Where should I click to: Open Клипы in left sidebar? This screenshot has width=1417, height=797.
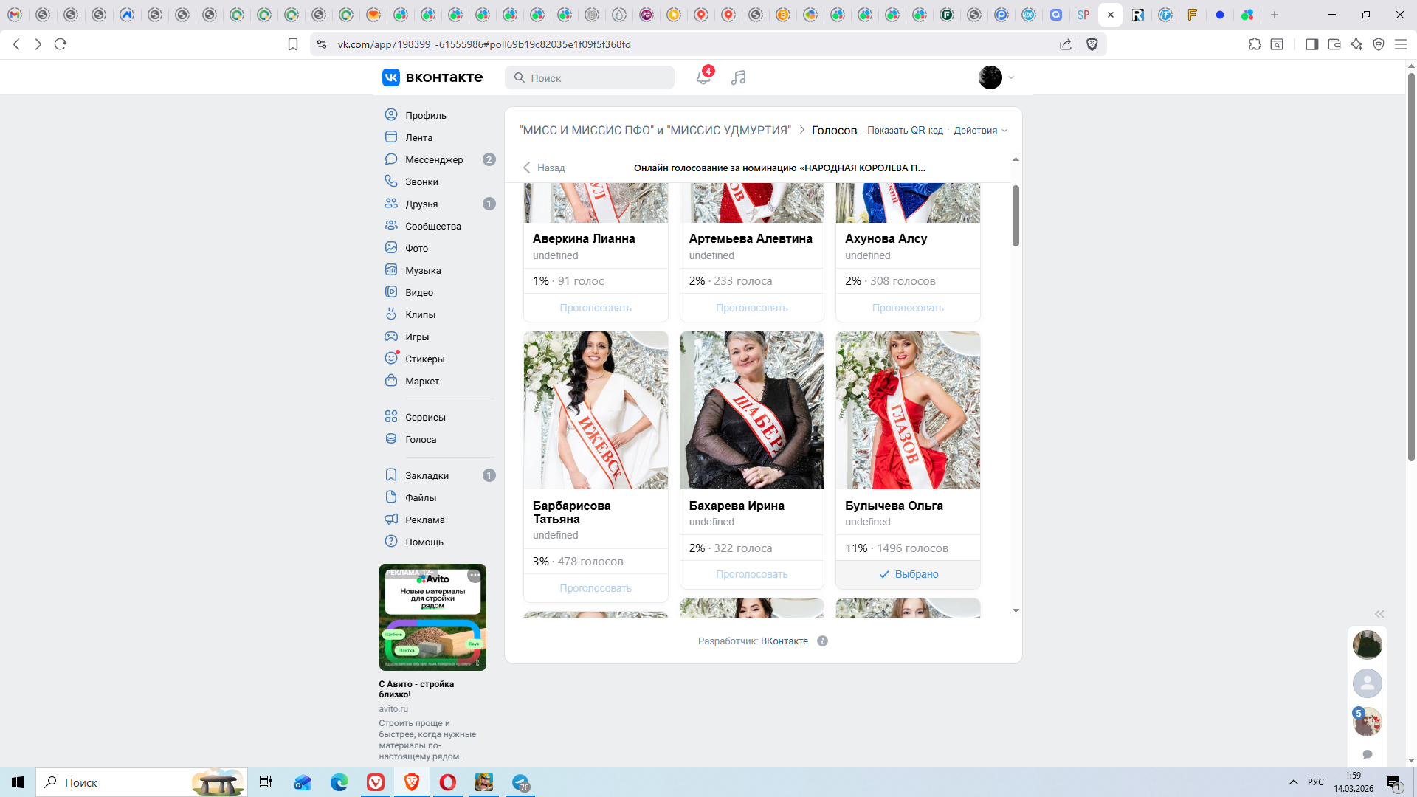click(x=420, y=314)
